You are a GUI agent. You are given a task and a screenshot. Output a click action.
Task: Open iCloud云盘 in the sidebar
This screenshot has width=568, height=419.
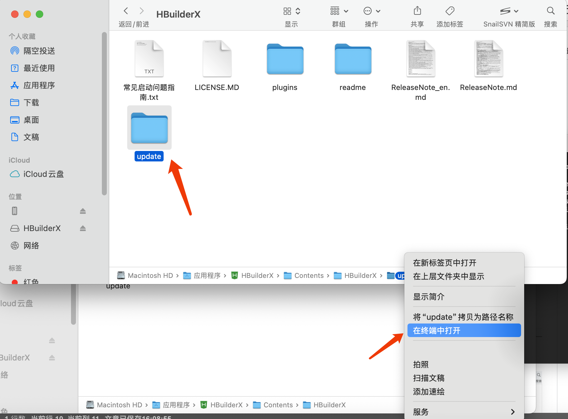pyautogui.click(x=43, y=174)
